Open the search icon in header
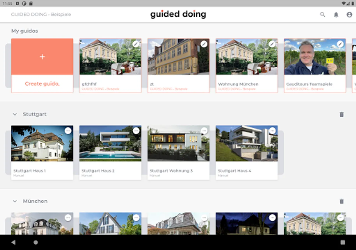Screen dimensions: 356x250 322,14
